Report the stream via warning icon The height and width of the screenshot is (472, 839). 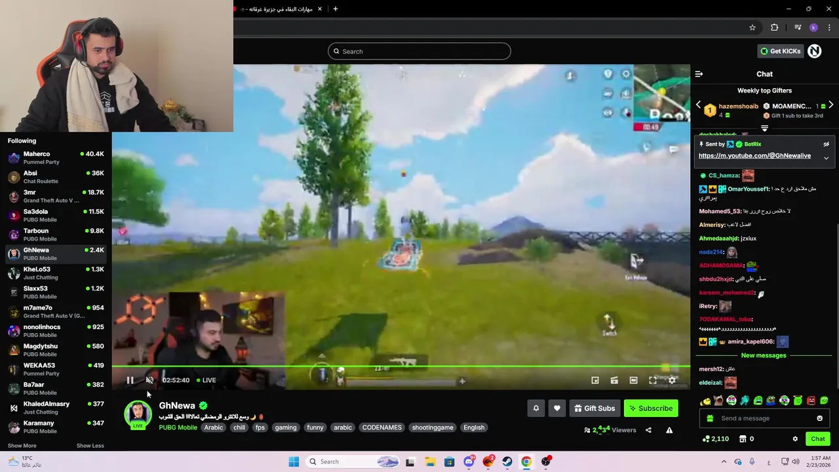tap(669, 430)
